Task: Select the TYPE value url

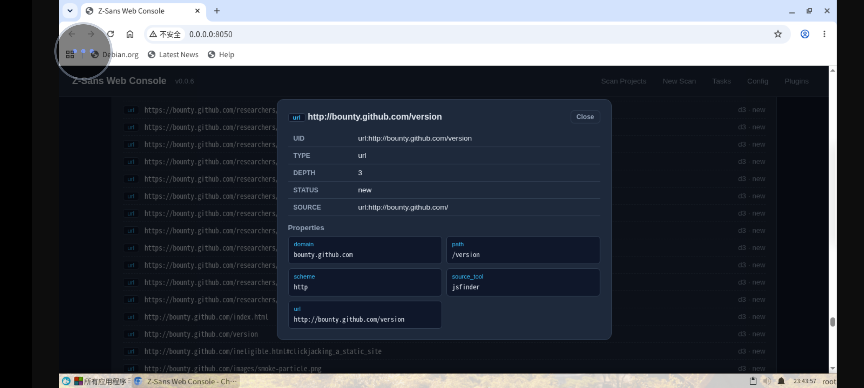Action: tap(362, 156)
